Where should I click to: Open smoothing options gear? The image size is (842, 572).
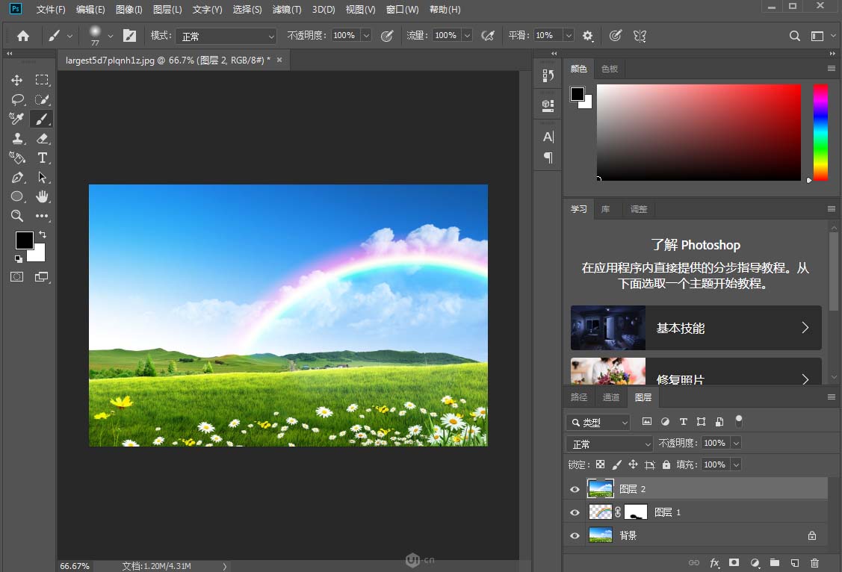click(x=587, y=36)
